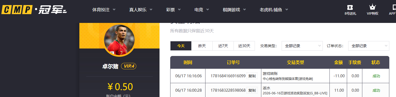Image resolution: width=396 pixels, height=97 pixels.
Task: Click the profile avatar photo
Action: click(119, 40)
